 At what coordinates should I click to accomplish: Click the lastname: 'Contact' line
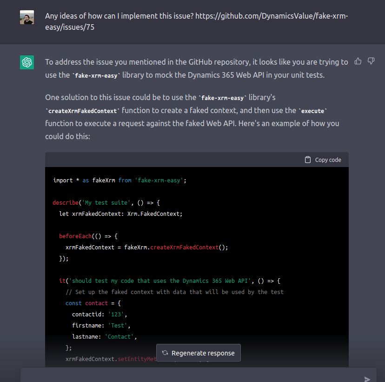[104, 337]
